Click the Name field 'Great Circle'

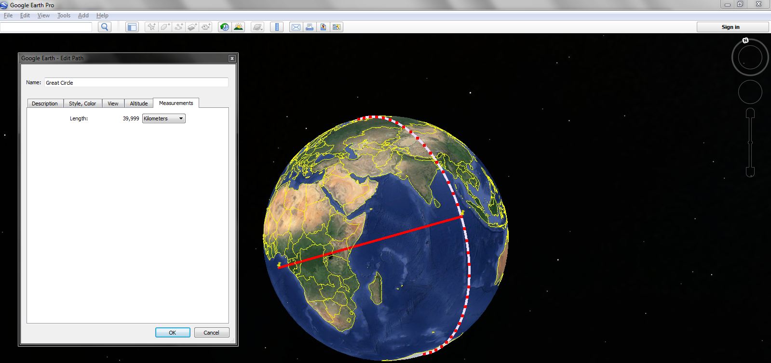point(136,82)
